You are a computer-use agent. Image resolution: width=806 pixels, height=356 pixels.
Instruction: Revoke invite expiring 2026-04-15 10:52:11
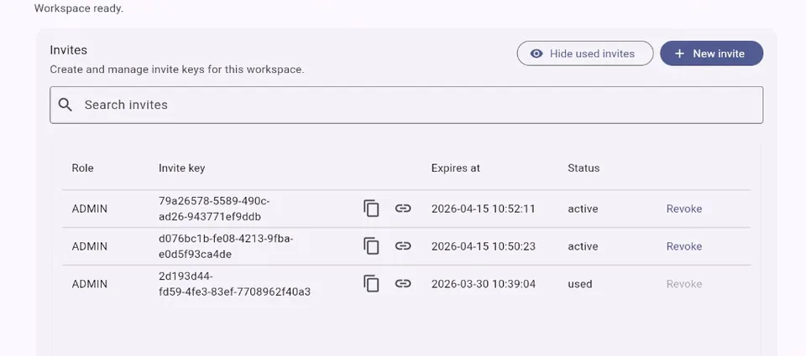click(684, 209)
